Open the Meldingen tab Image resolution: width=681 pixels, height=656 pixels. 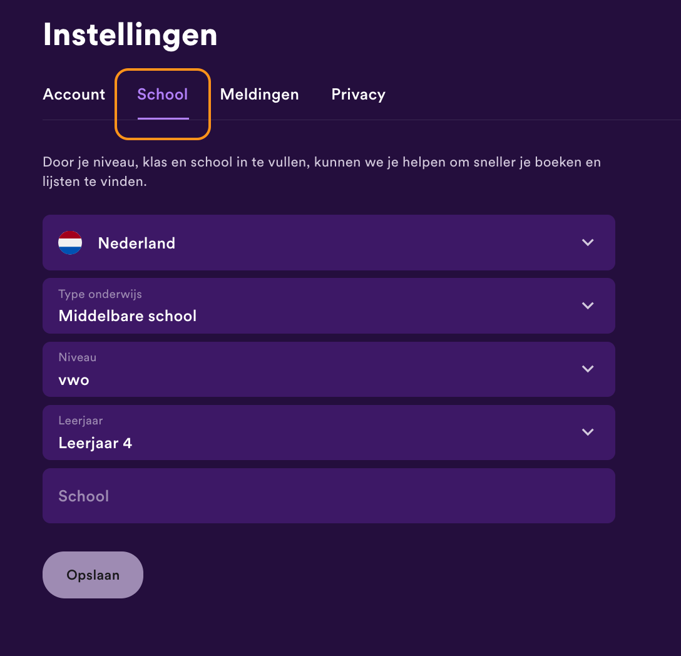point(259,94)
